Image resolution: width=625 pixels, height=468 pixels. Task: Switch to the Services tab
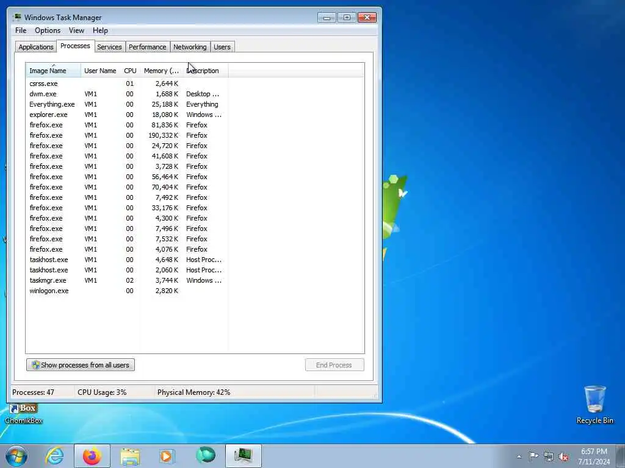tap(109, 46)
